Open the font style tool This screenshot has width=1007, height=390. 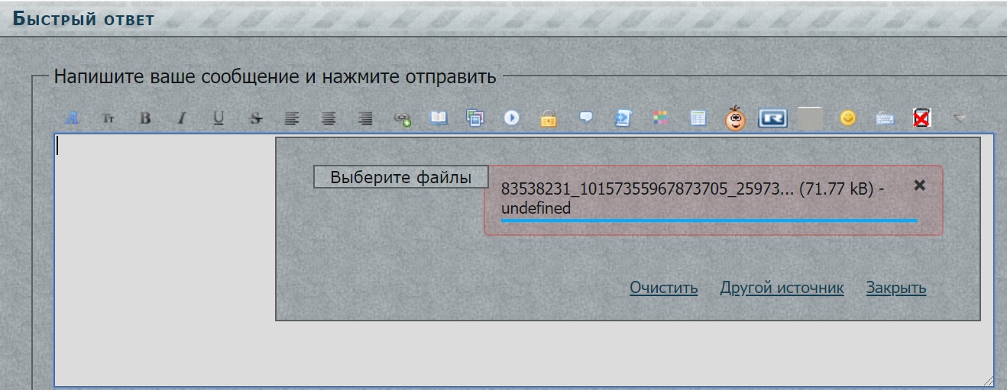[x=71, y=118]
